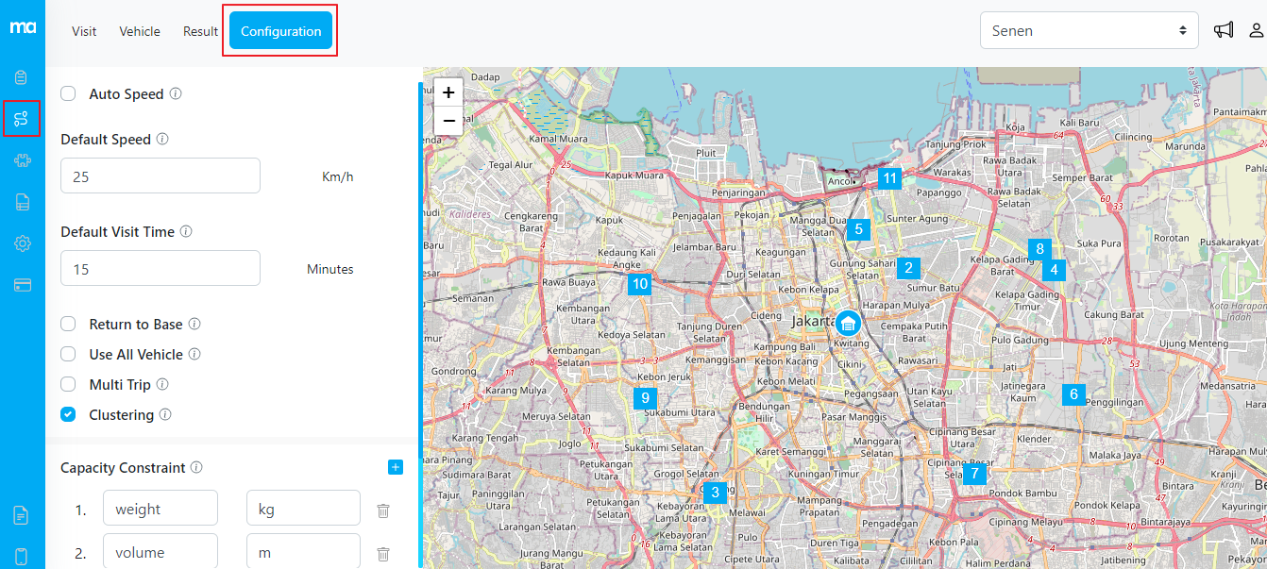Open the billing card icon in sidebar
Screen dimensions: 1267x569
22,285
